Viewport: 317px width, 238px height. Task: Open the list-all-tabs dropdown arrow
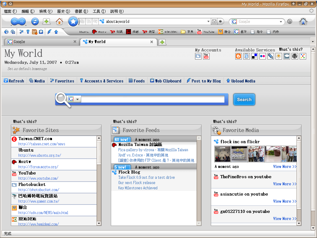[x=313, y=42]
